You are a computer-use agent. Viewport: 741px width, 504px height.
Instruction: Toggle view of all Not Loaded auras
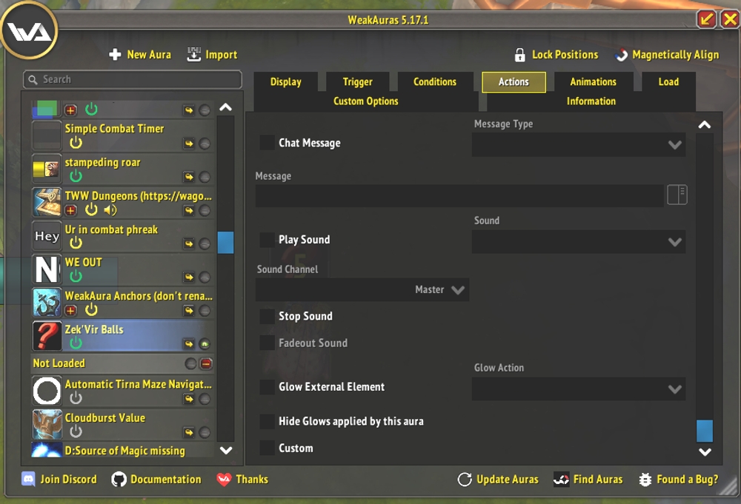190,363
